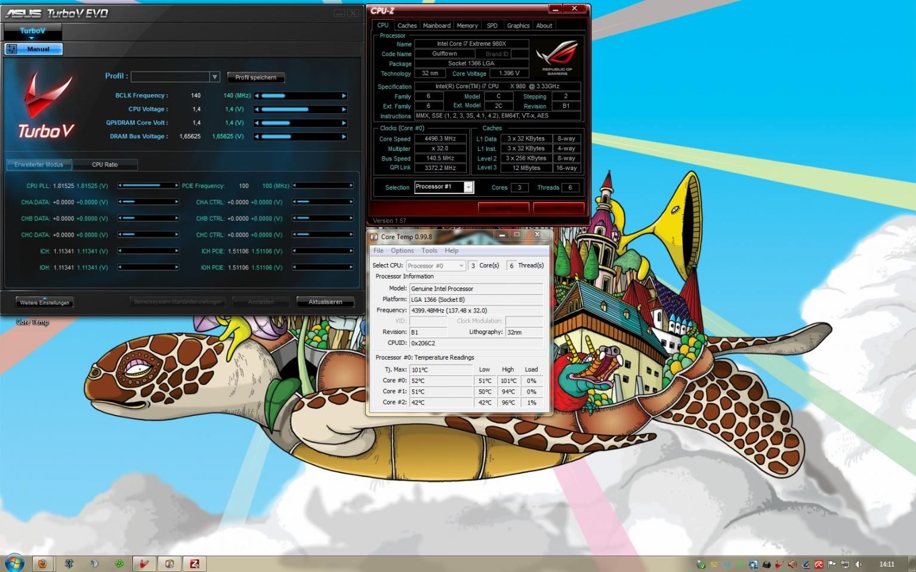Click QPI/DRAM Core Volt increase arrow
This screenshot has height=572, width=916.
344,123
